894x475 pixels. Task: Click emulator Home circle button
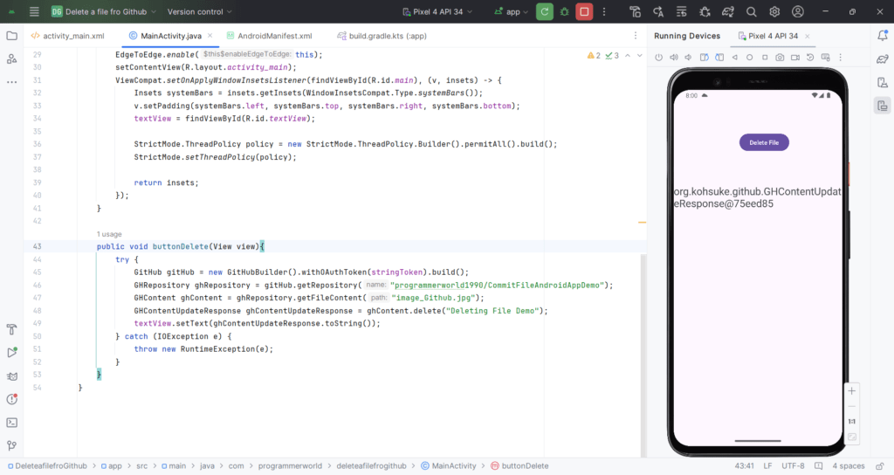750,57
